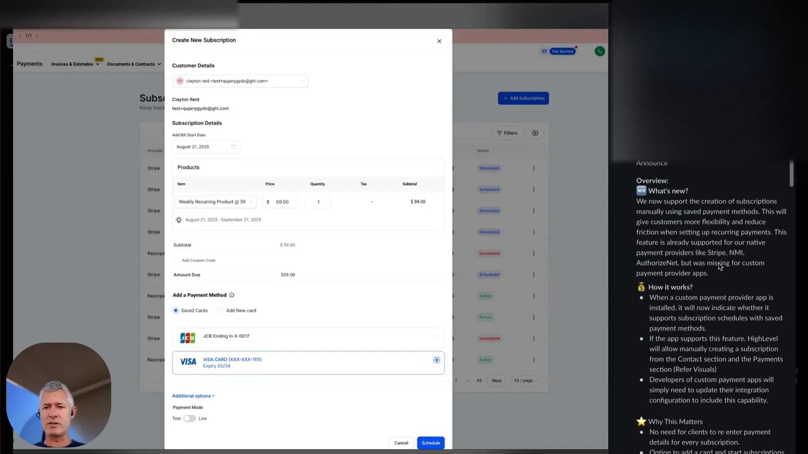The height and width of the screenshot is (454, 808).
Task: Click the info icon beside Add a Payment Method
Action: (x=231, y=295)
